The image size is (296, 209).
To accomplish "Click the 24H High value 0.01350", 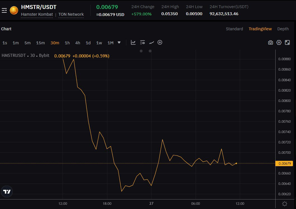I will click(x=169, y=14).
